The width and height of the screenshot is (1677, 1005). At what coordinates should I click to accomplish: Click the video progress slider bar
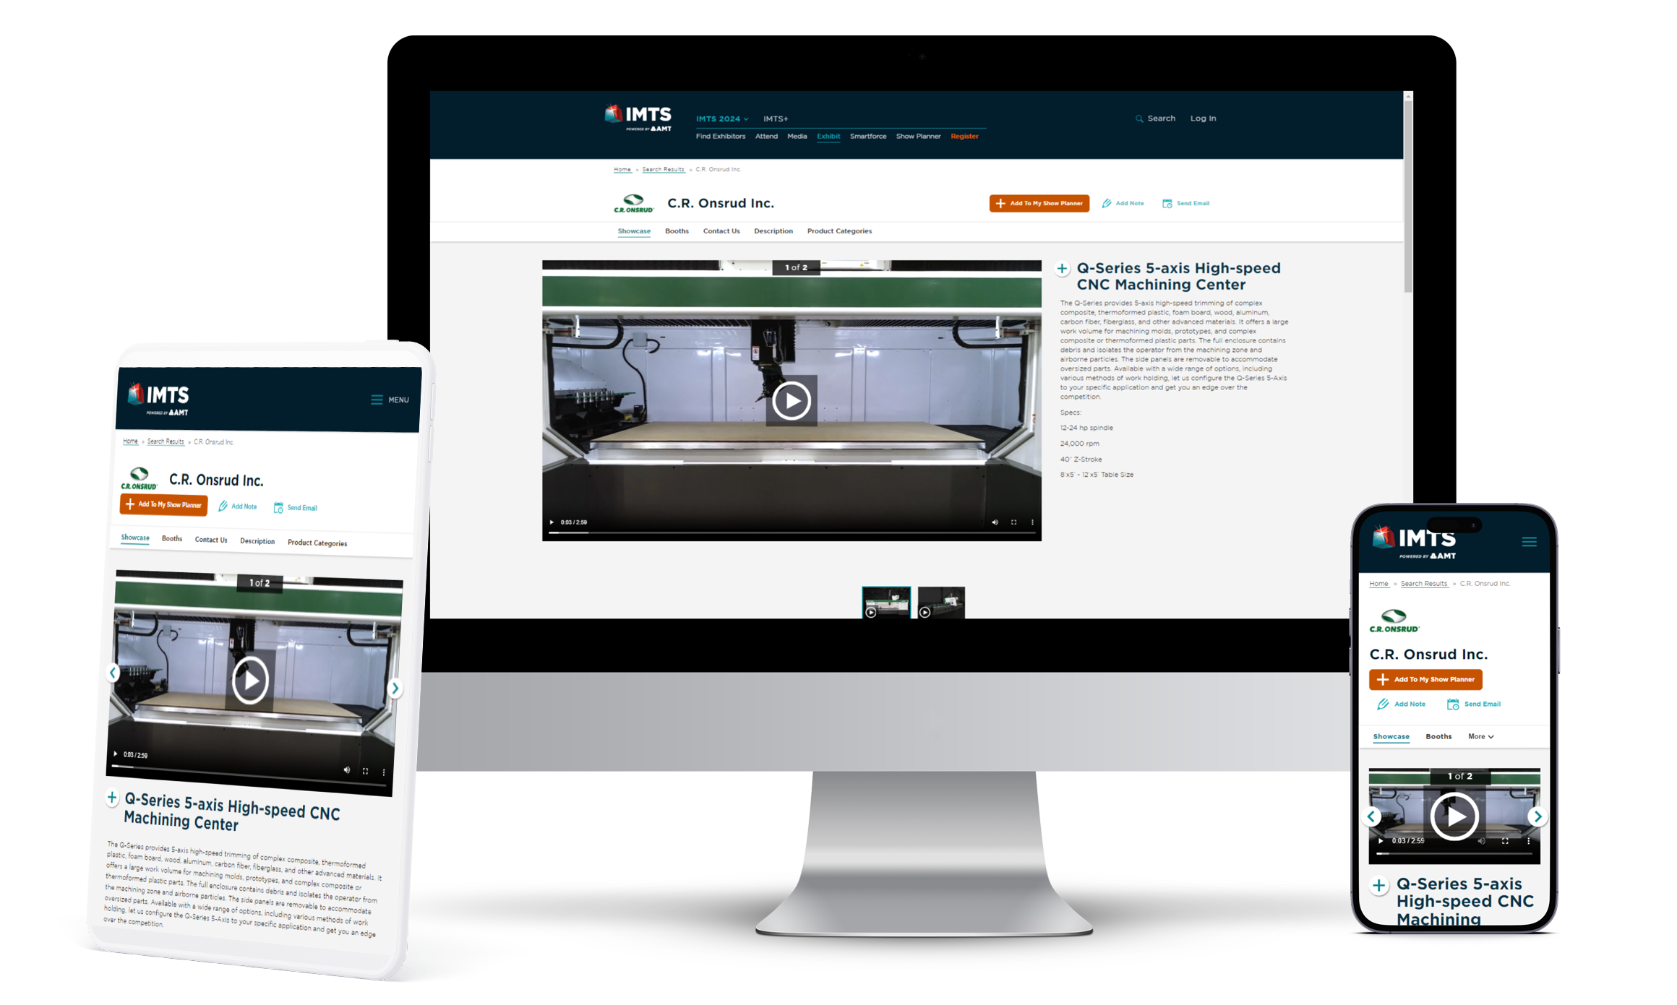point(792,536)
